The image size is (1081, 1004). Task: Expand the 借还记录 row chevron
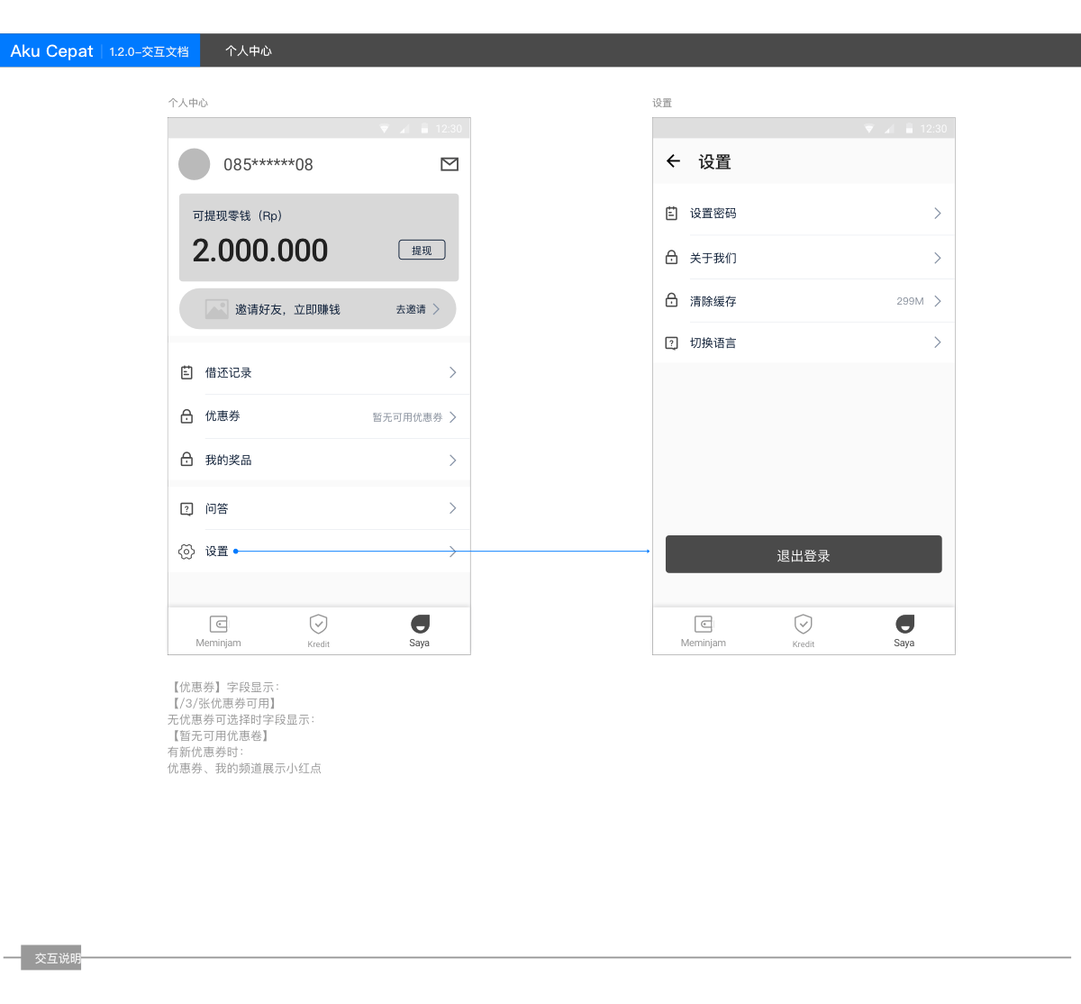pos(452,372)
